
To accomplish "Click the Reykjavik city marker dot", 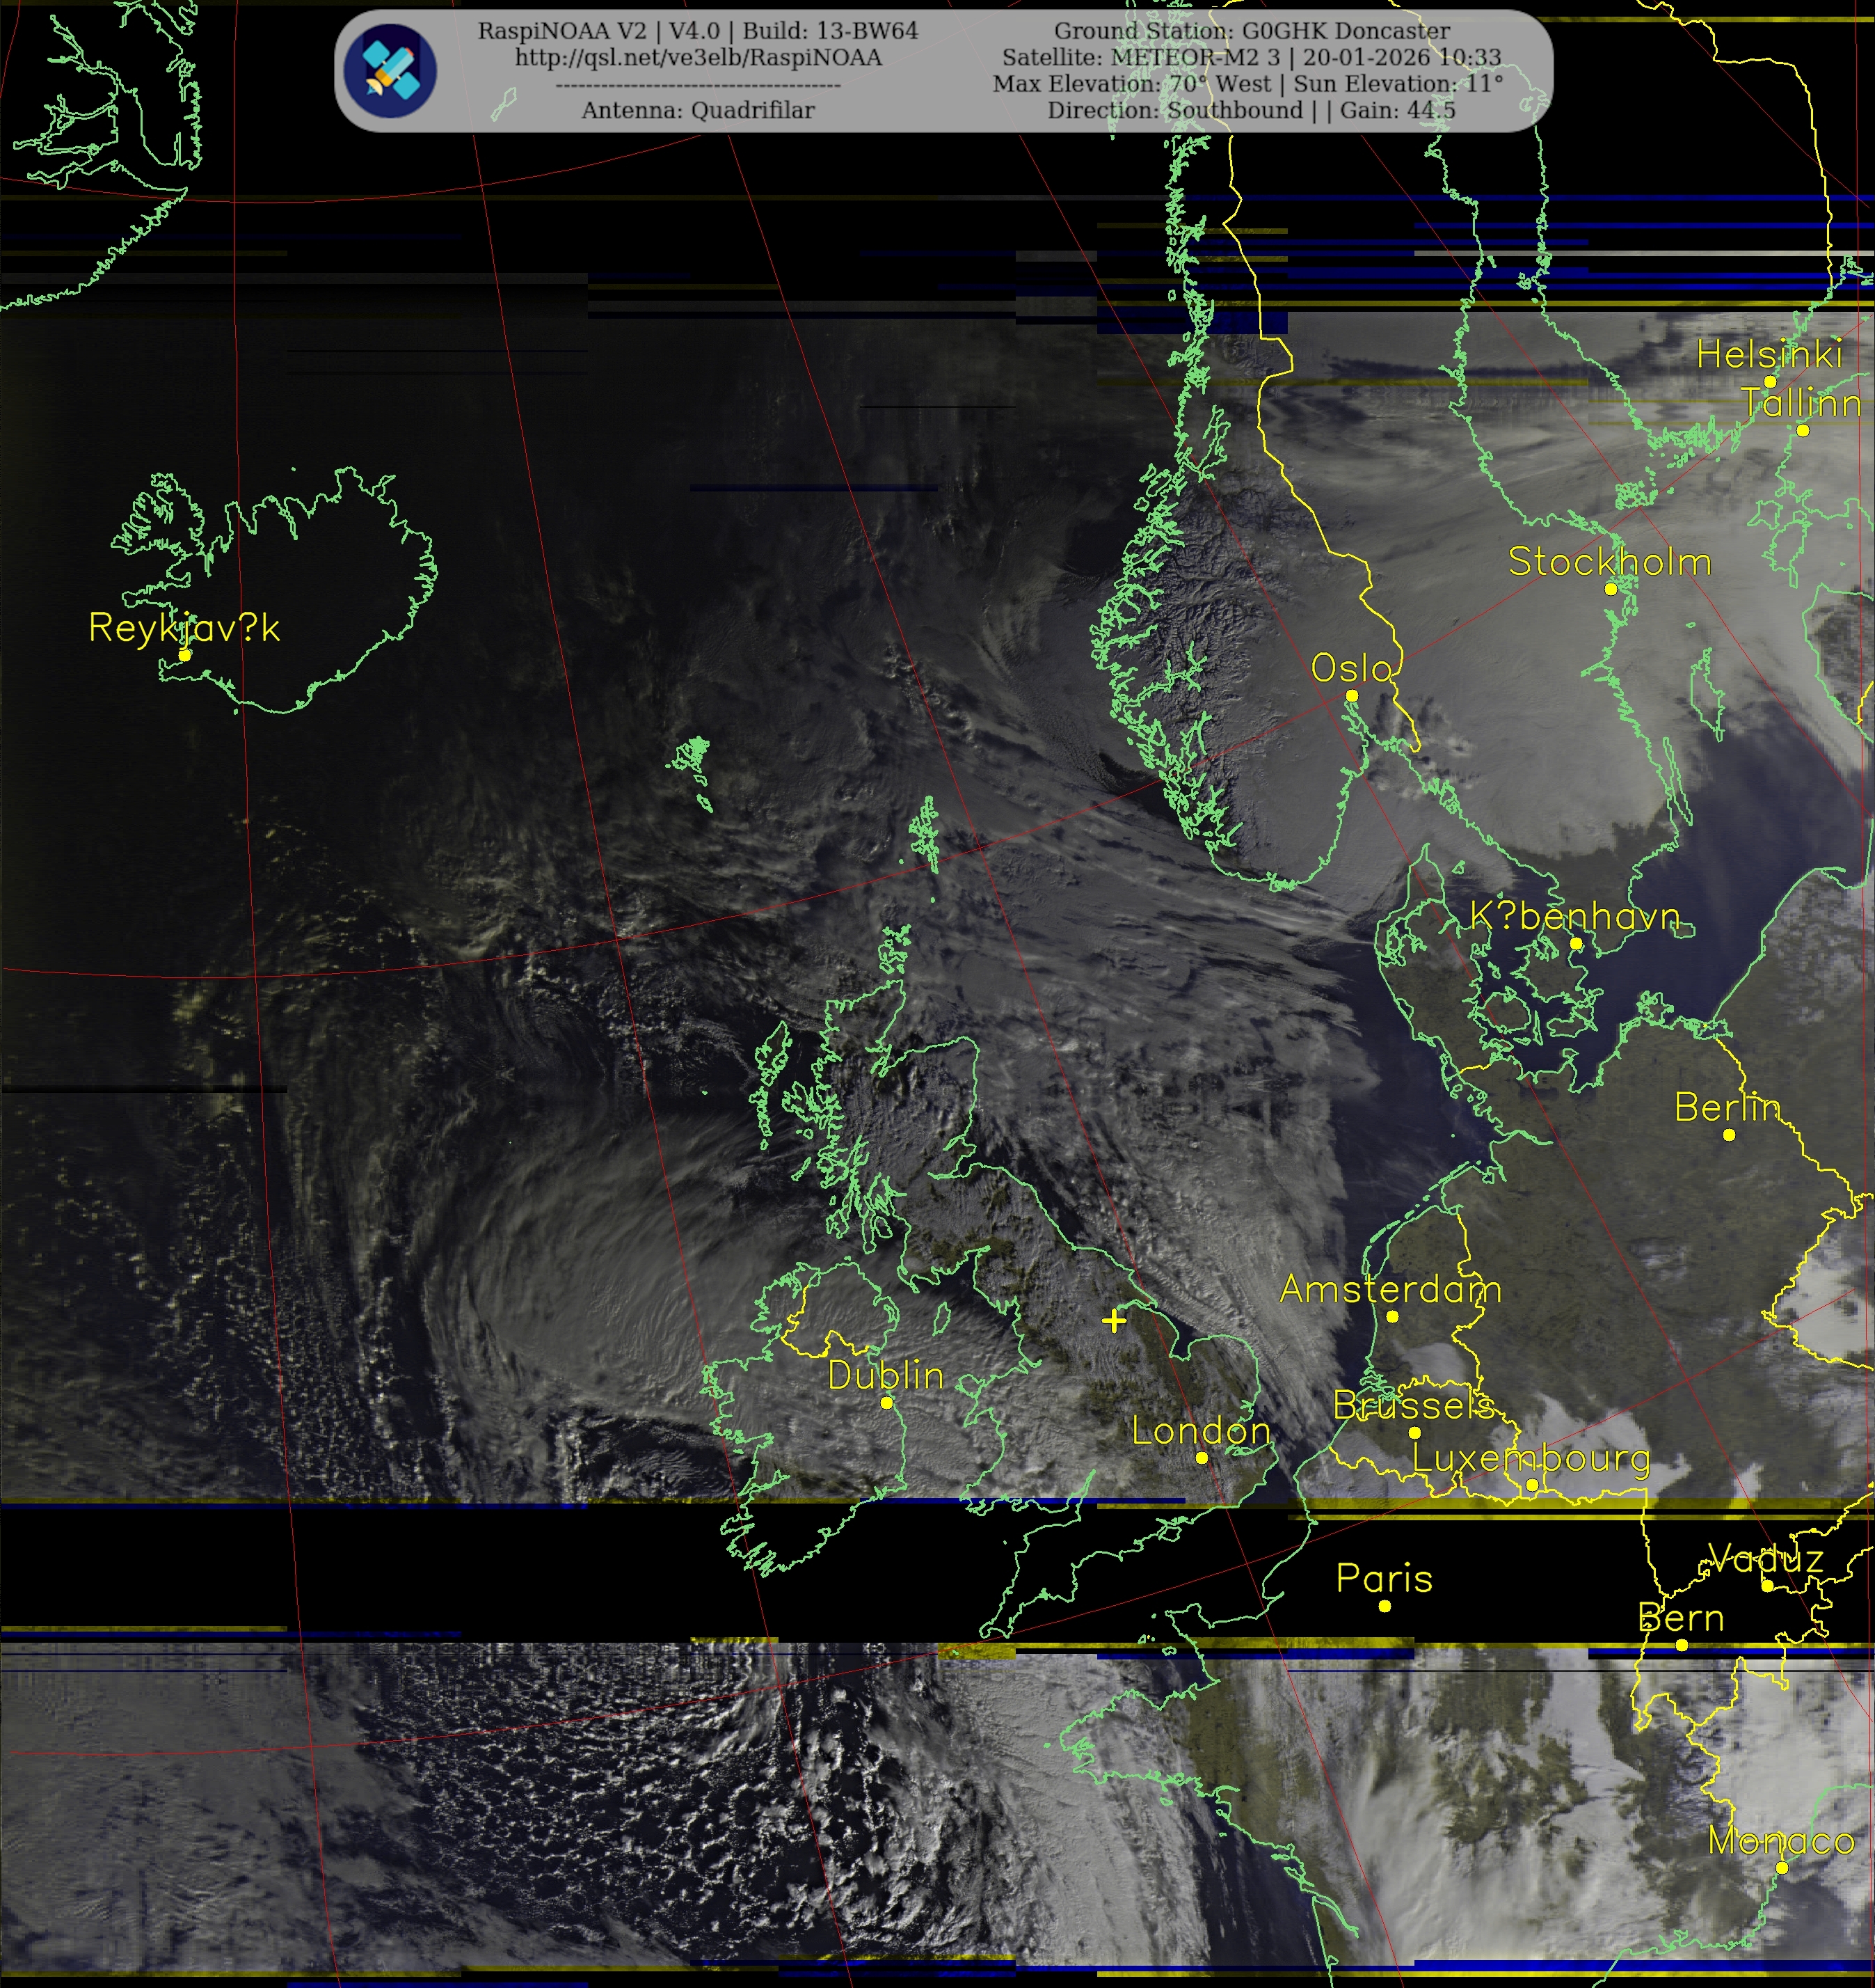I will 185,655.
